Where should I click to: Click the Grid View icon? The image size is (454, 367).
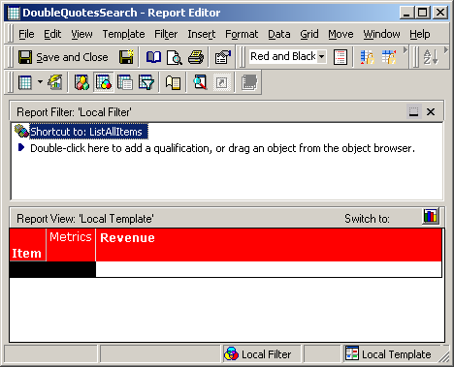(25, 82)
